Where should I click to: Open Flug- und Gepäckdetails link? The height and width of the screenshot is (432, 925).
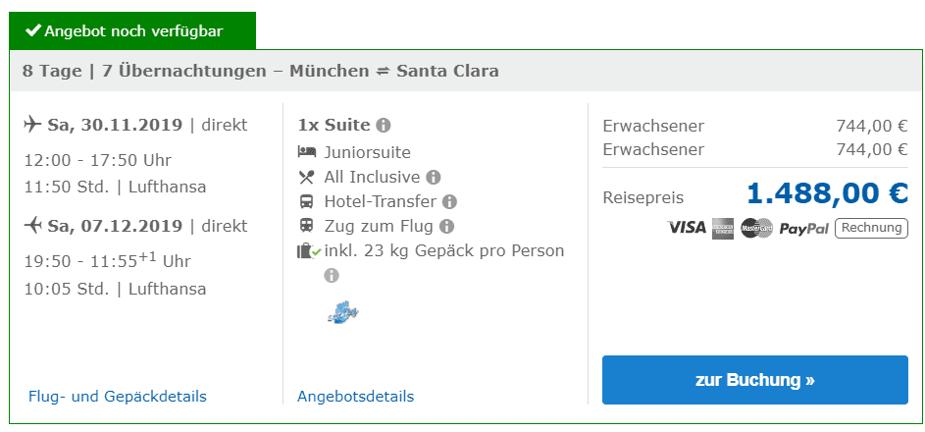[118, 397]
